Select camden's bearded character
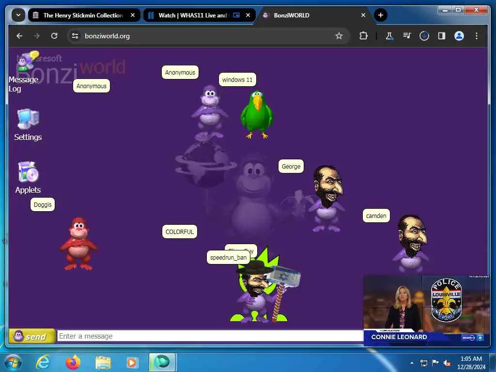This screenshot has width=496, height=372. coord(412,244)
